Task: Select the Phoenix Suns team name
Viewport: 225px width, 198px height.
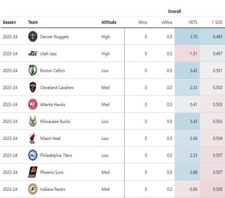Action: pyautogui.click(x=52, y=172)
